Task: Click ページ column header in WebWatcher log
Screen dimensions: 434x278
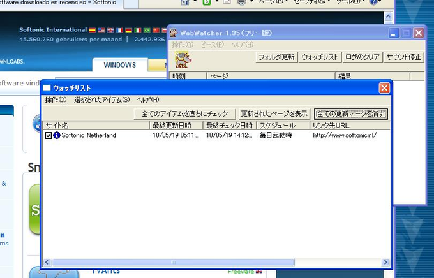Action: tap(271, 76)
